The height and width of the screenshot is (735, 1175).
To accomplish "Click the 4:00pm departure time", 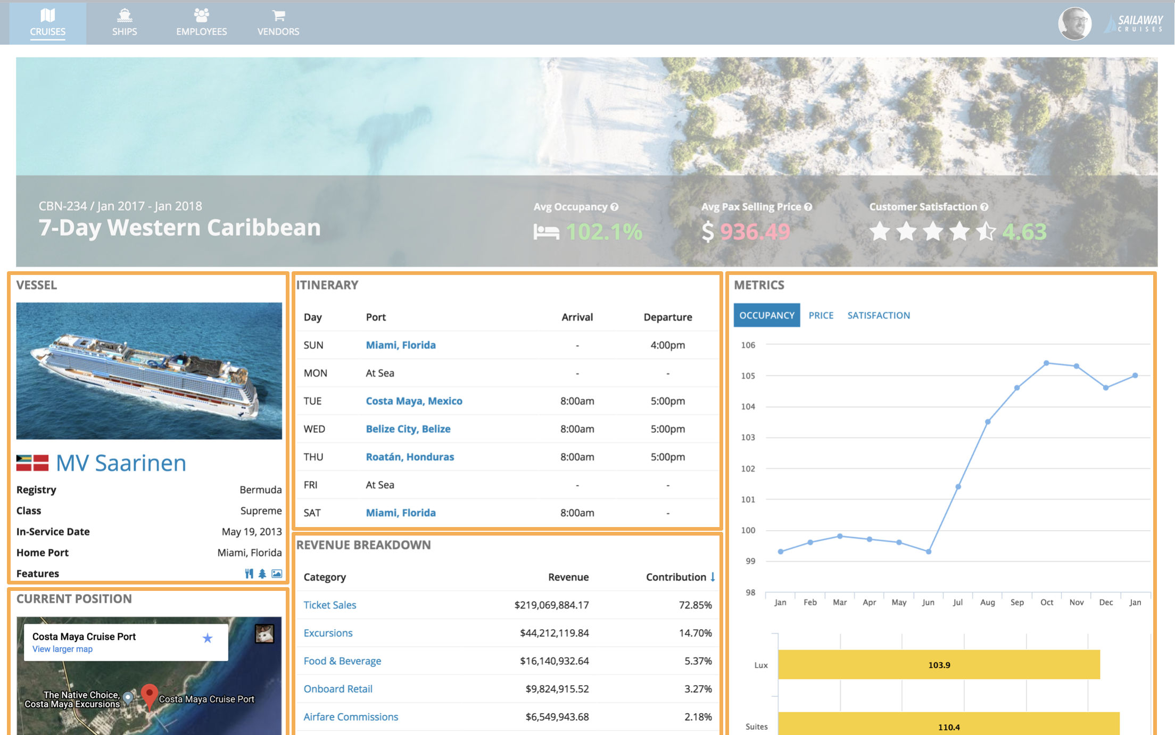I will tap(668, 345).
